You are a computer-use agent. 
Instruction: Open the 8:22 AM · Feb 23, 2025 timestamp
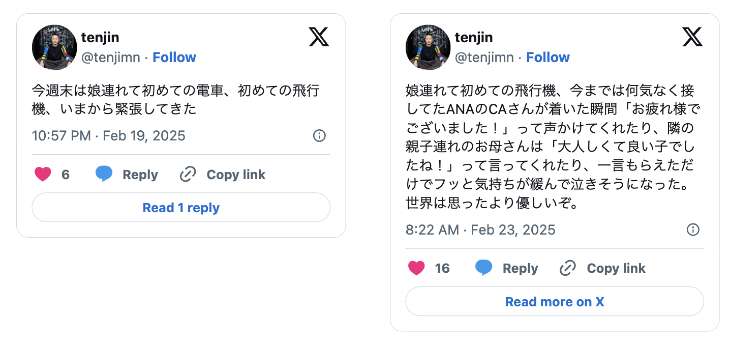pyautogui.click(x=480, y=229)
